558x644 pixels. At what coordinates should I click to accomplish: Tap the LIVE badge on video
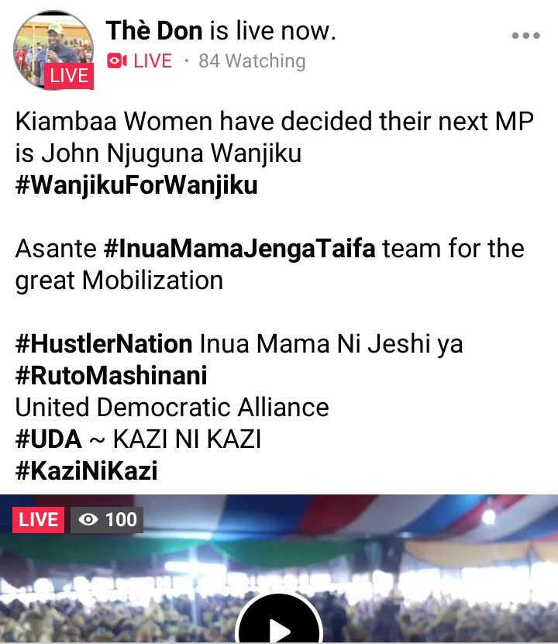click(x=38, y=519)
